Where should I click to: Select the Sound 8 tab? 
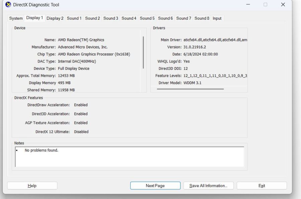[202, 18]
